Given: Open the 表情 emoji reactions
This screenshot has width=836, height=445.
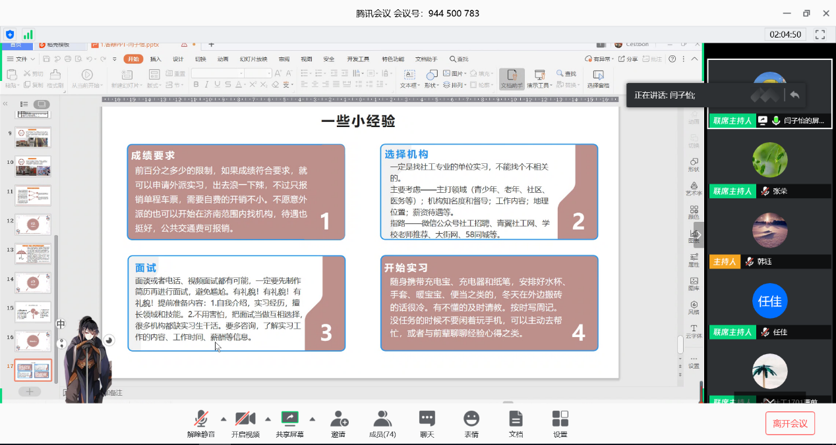Looking at the screenshot, I should (x=471, y=423).
